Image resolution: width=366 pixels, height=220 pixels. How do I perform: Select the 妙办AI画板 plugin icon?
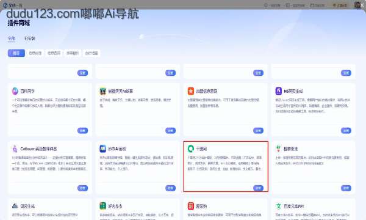[x=103, y=148]
